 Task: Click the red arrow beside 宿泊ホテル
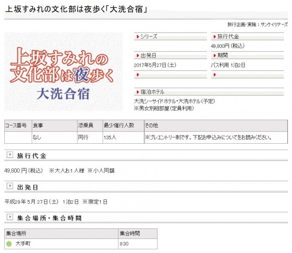click(138, 92)
